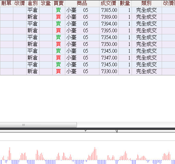Select the sell order at 7385.00
This screenshot has width=175, height=164.
tap(87, 10)
